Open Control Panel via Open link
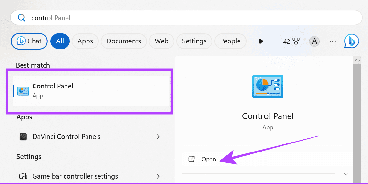The width and height of the screenshot is (368, 184). point(209,159)
